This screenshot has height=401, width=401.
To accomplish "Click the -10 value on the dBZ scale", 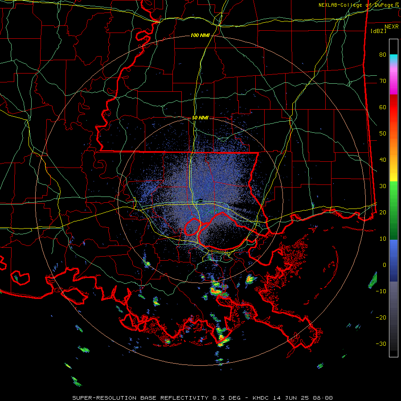I will coord(381,291).
